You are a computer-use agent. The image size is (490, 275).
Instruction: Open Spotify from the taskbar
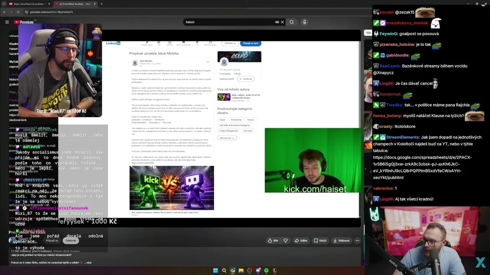pyautogui.click(x=266, y=270)
